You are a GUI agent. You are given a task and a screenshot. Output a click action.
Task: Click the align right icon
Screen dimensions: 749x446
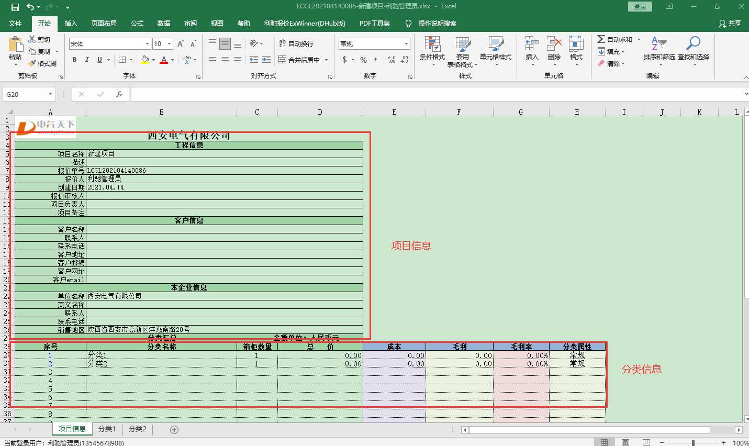(x=237, y=60)
